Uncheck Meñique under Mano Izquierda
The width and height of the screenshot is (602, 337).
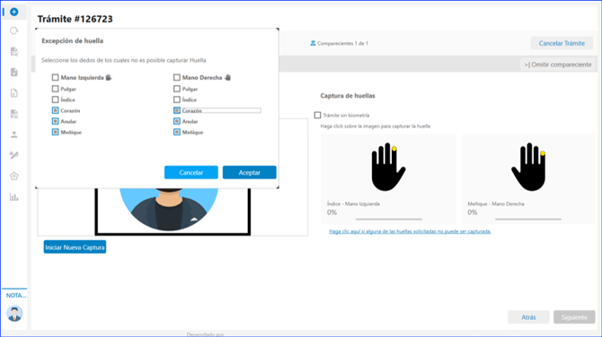pos(56,132)
